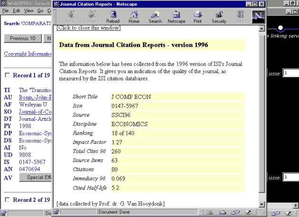The height and width of the screenshot is (217, 299).
Task: Click the lower issue input field
Action: pos(290,177)
